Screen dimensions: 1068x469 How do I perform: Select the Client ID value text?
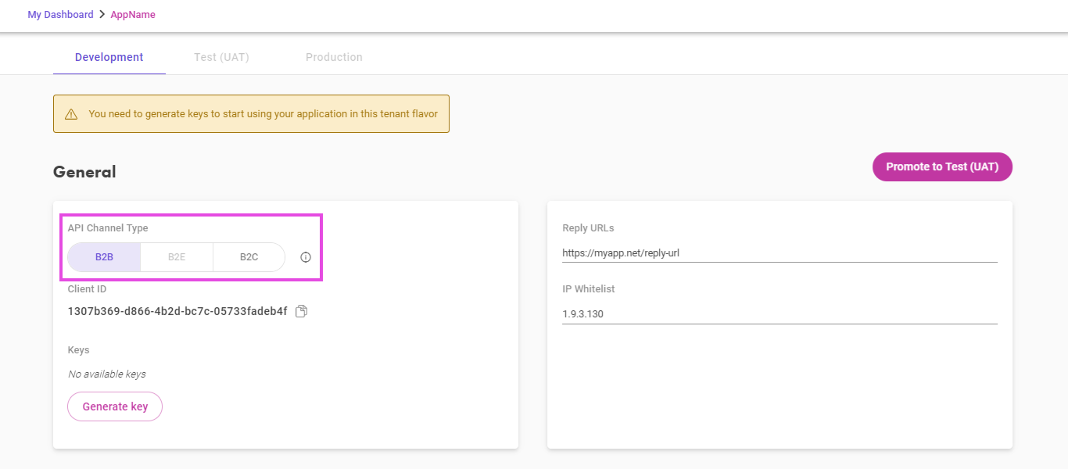point(177,311)
